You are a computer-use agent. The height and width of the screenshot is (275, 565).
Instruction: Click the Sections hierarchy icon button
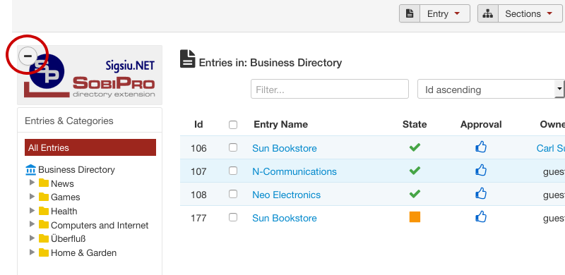488,13
